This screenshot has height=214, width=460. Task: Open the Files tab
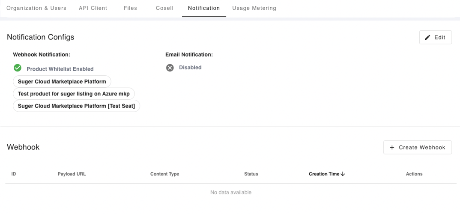click(x=130, y=8)
